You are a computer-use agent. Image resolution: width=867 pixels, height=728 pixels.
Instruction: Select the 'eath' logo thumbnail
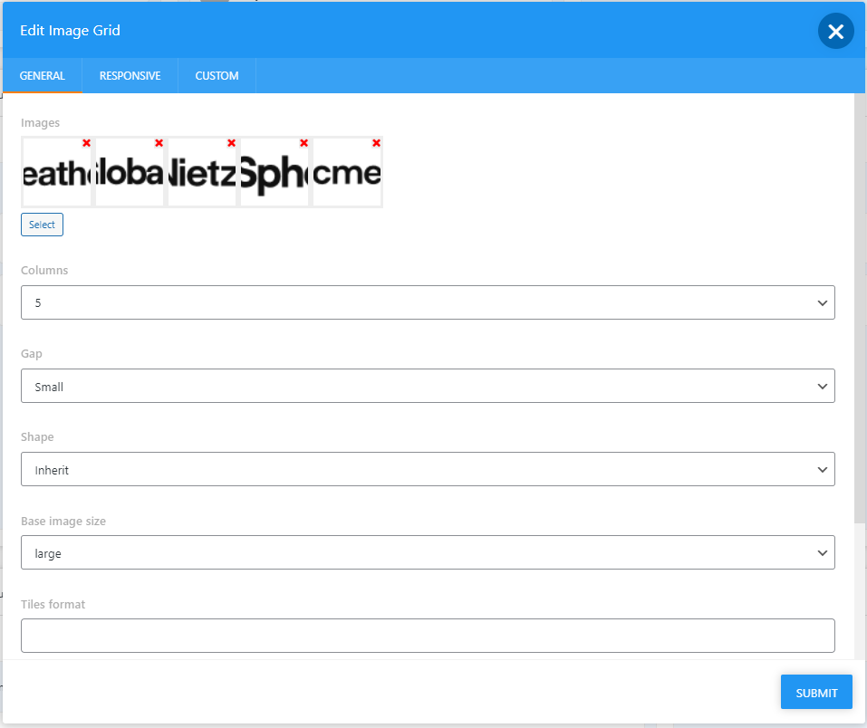click(x=56, y=172)
